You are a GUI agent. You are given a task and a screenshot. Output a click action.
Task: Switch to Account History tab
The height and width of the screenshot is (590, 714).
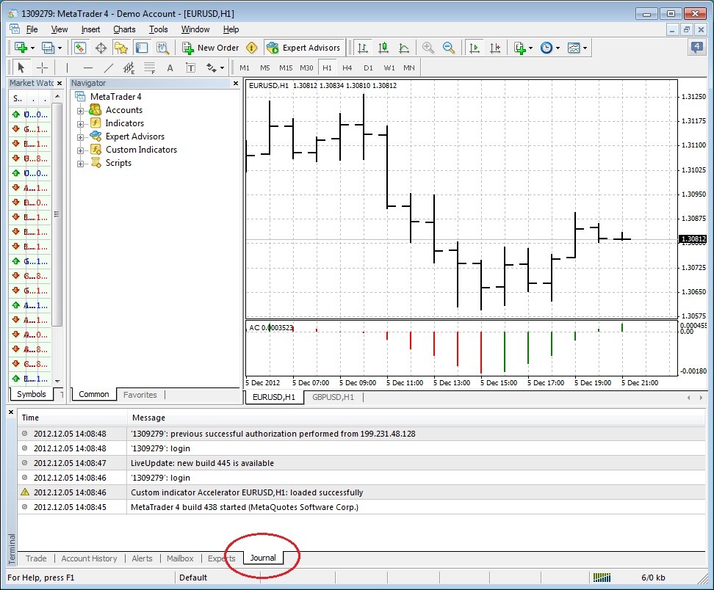point(90,558)
